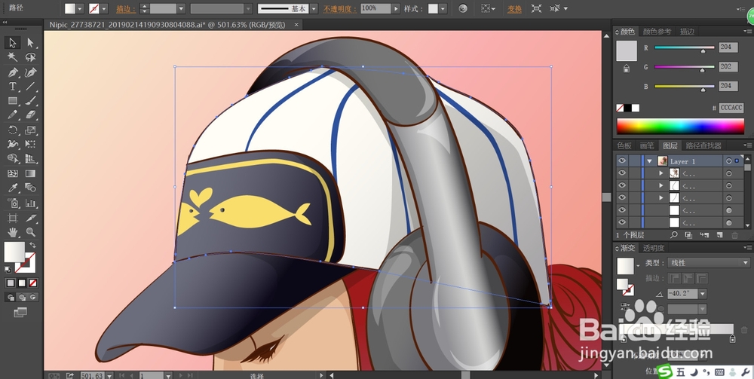Image resolution: width=754 pixels, height=379 pixels.
Task: Click the R color slider
Action: pyautogui.click(x=685, y=47)
